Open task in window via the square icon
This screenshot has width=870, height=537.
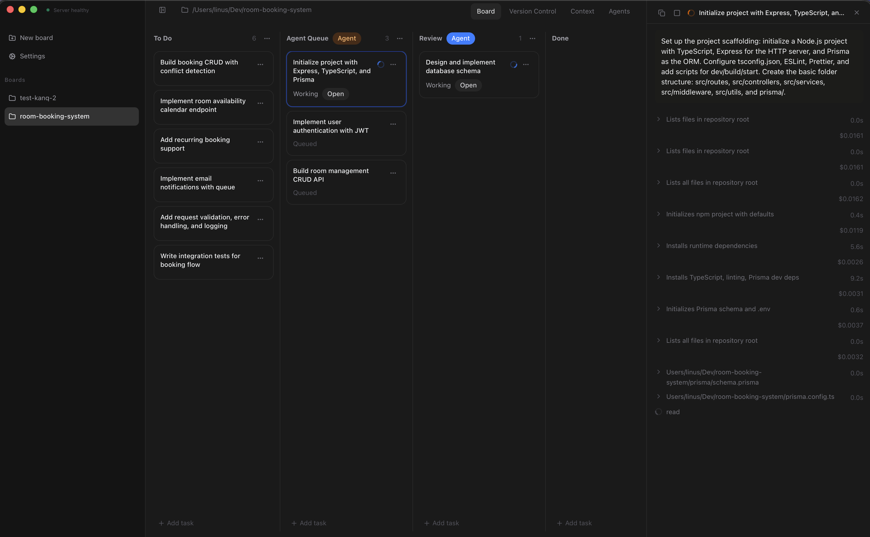(677, 12)
